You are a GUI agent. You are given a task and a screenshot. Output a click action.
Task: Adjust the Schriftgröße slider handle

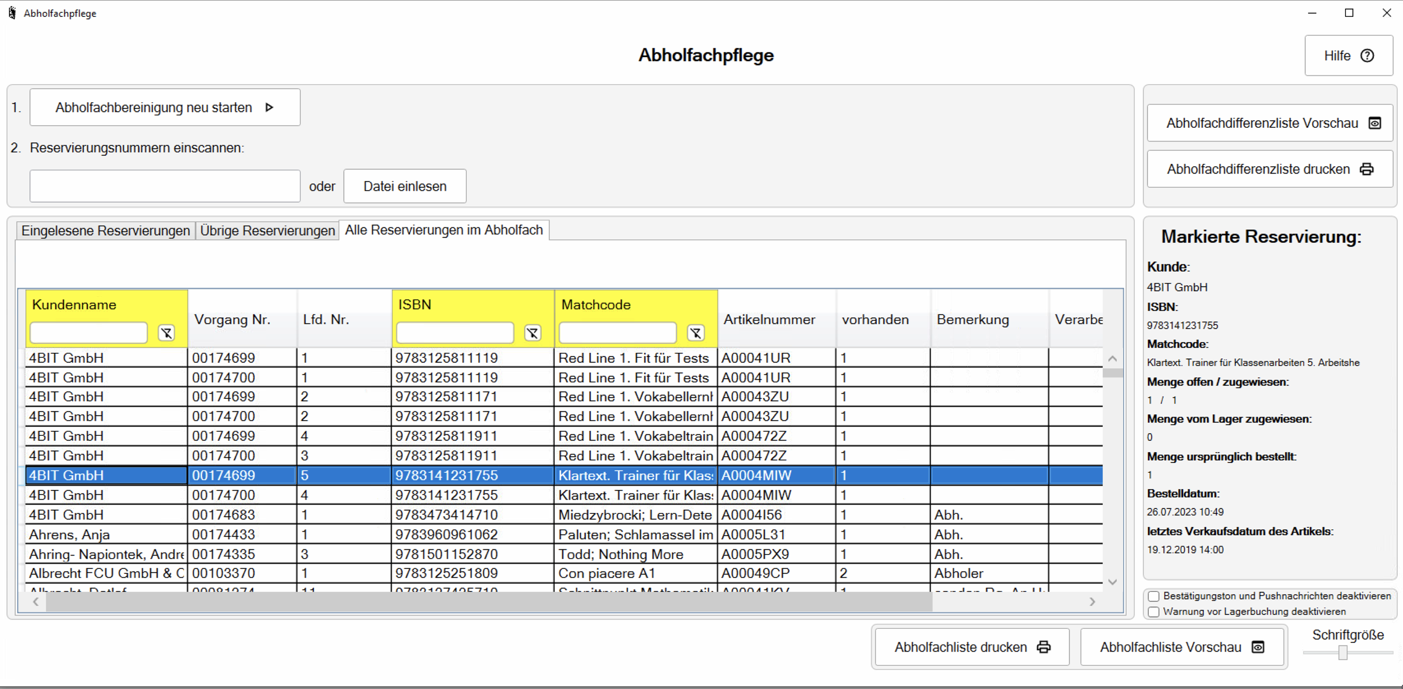pos(1343,652)
